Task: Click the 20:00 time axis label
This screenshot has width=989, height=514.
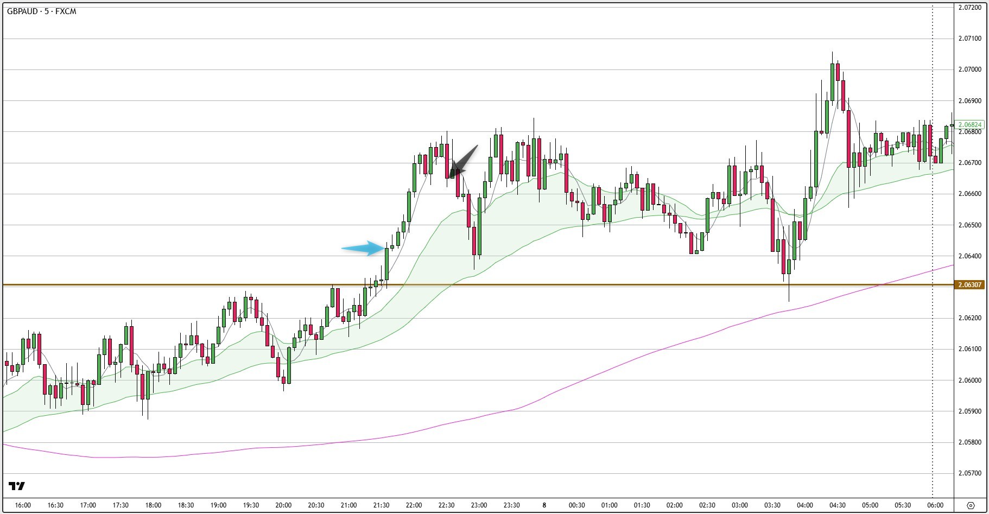Action: click(283, 505)
